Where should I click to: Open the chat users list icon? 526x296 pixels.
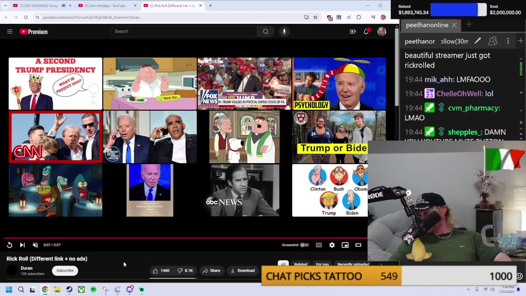[x=493, y=41]
